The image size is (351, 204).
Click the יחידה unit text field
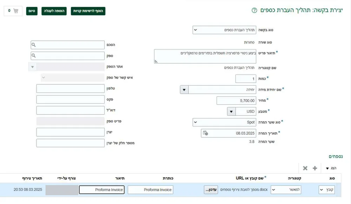222,90
